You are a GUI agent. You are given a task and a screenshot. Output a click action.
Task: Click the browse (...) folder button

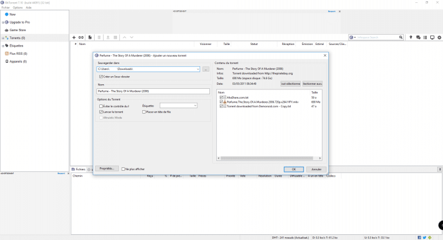206,69
